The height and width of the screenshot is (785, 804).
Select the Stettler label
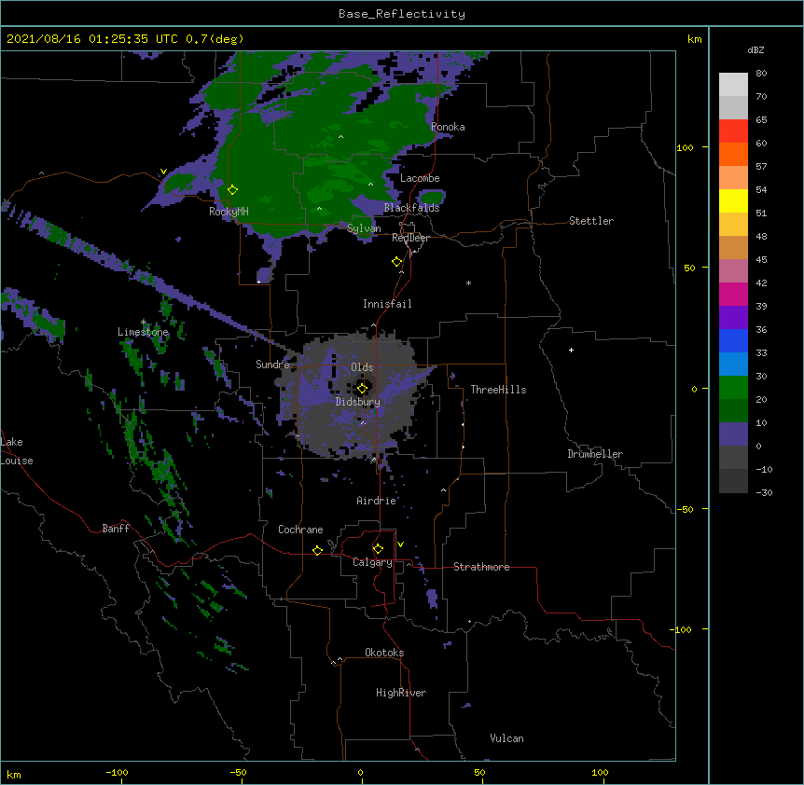click(x=591, y=221)
